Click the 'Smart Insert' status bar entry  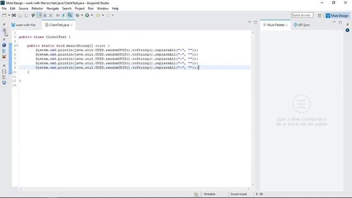239,194
